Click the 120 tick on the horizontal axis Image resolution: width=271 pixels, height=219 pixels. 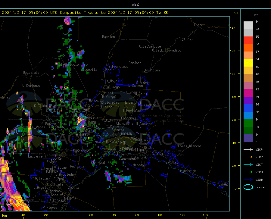[x=205, y=215]
